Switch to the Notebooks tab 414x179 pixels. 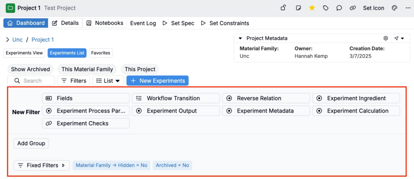[x=105, y=23]
